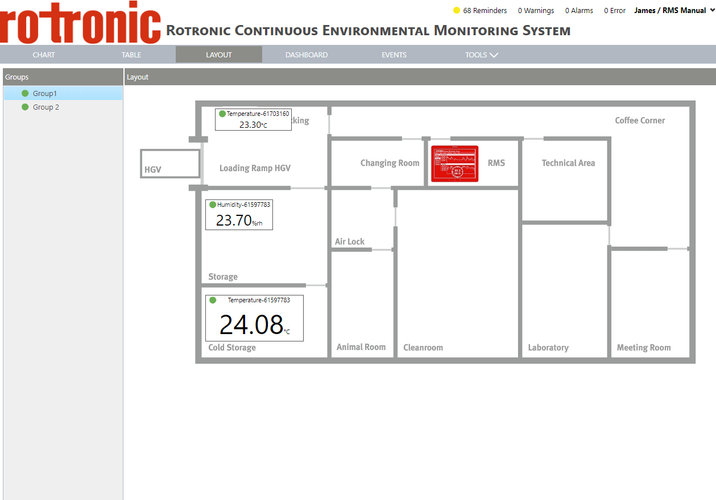Click the 23.70 %rh humidity value
Screen dimensions: 716x500
pos(239,220)
